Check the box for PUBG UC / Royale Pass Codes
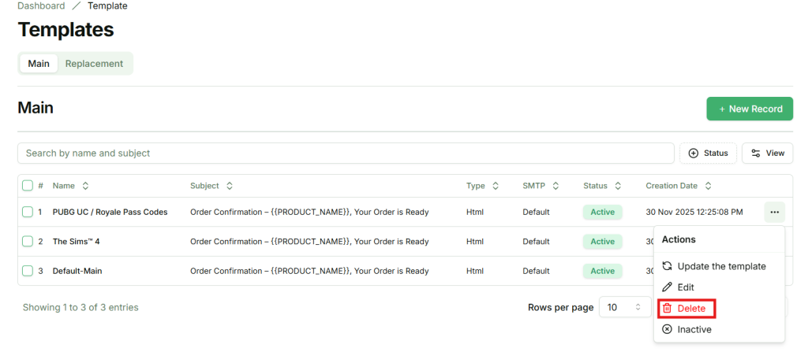This screenshot has width=808, height=359. tap(28, 212)
